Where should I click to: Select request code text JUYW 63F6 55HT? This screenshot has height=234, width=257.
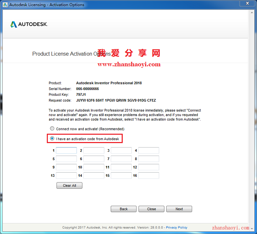click(x=90, y=100)
